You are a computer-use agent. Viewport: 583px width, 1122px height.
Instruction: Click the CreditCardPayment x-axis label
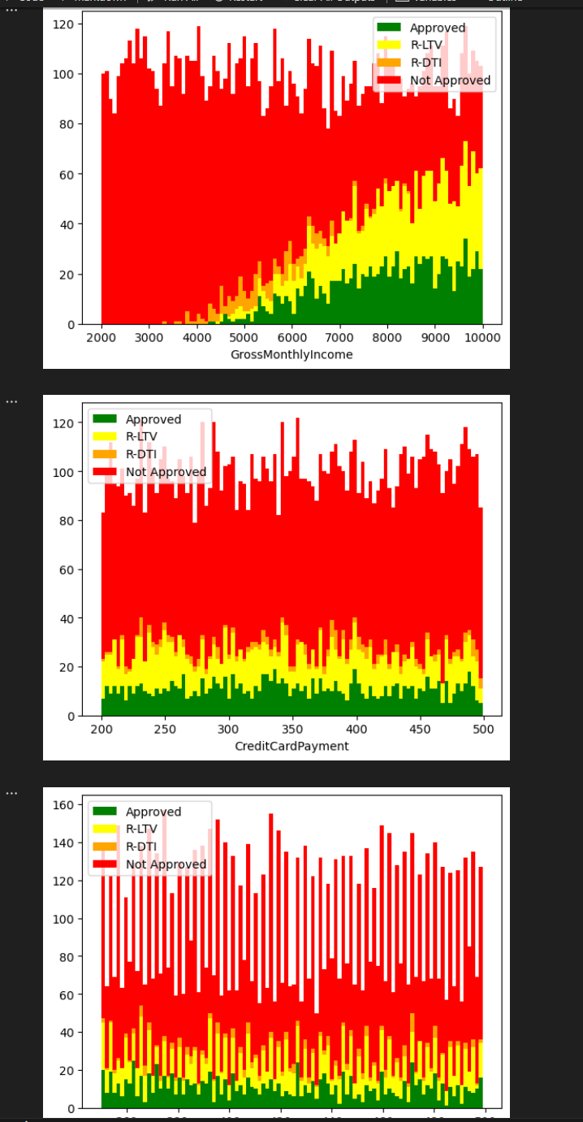291,746
